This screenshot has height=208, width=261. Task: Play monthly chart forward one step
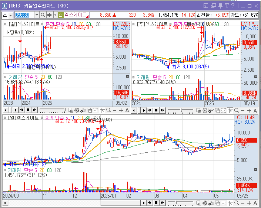pos(16,110)
